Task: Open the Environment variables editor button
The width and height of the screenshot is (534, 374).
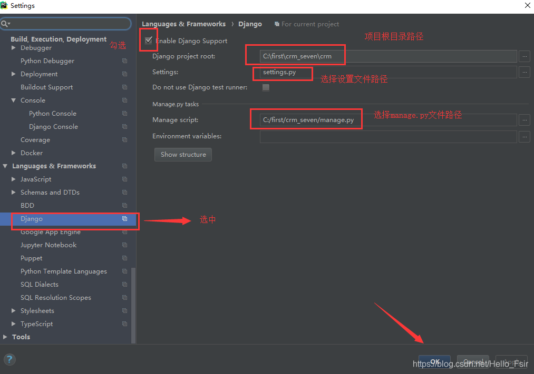Action: pyautogui.click(x=525, y=137)
